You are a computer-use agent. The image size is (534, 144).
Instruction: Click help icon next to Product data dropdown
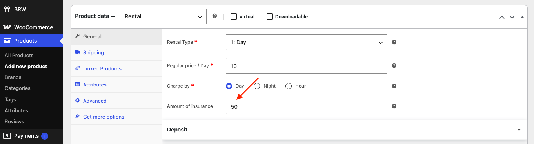[214, 16]
